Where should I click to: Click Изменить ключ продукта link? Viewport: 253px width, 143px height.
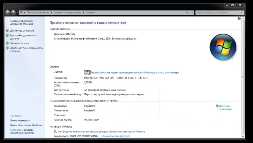click(116, 136)
